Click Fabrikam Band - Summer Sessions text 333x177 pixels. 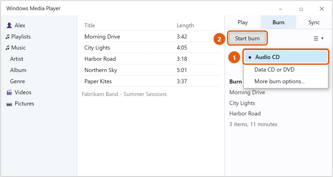pyautogui.click(x=124, y=94)
